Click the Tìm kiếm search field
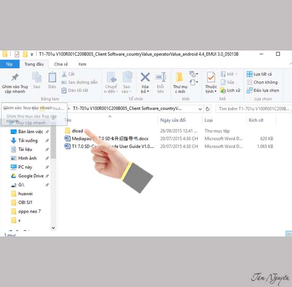292x287 pixels. pos(254,109)
